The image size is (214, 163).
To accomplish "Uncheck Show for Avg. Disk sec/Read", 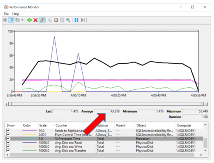I will (8, 142).
